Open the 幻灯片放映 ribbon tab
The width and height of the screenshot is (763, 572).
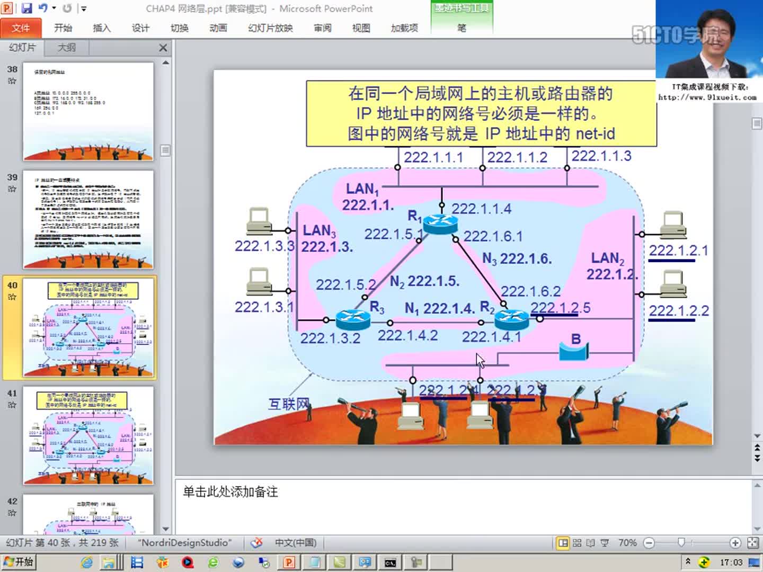[x=270, y=28]
